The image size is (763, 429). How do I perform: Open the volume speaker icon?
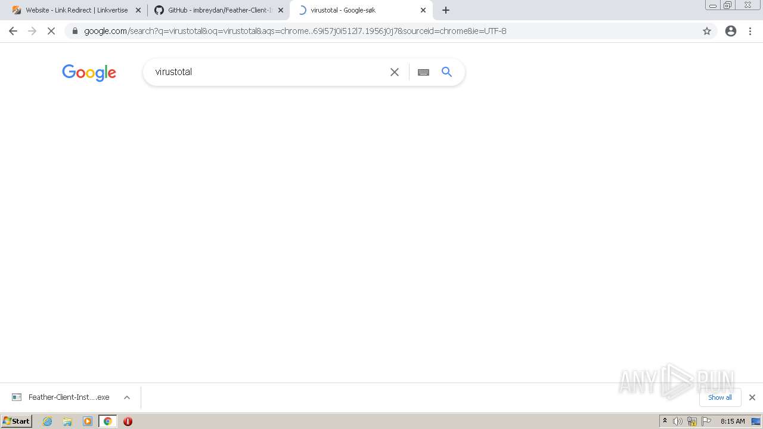click(x=678, y=421)
